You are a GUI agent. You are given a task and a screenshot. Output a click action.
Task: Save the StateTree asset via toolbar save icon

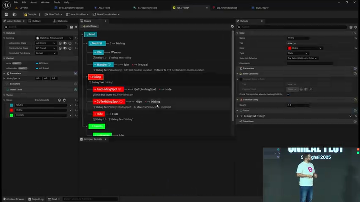(7, 14)
